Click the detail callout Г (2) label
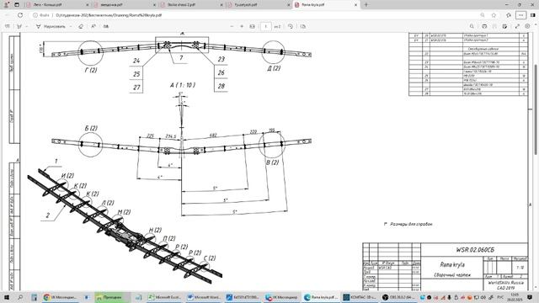Screen dimensions: 539x303 pyautogui.click(x=91, y=70)
